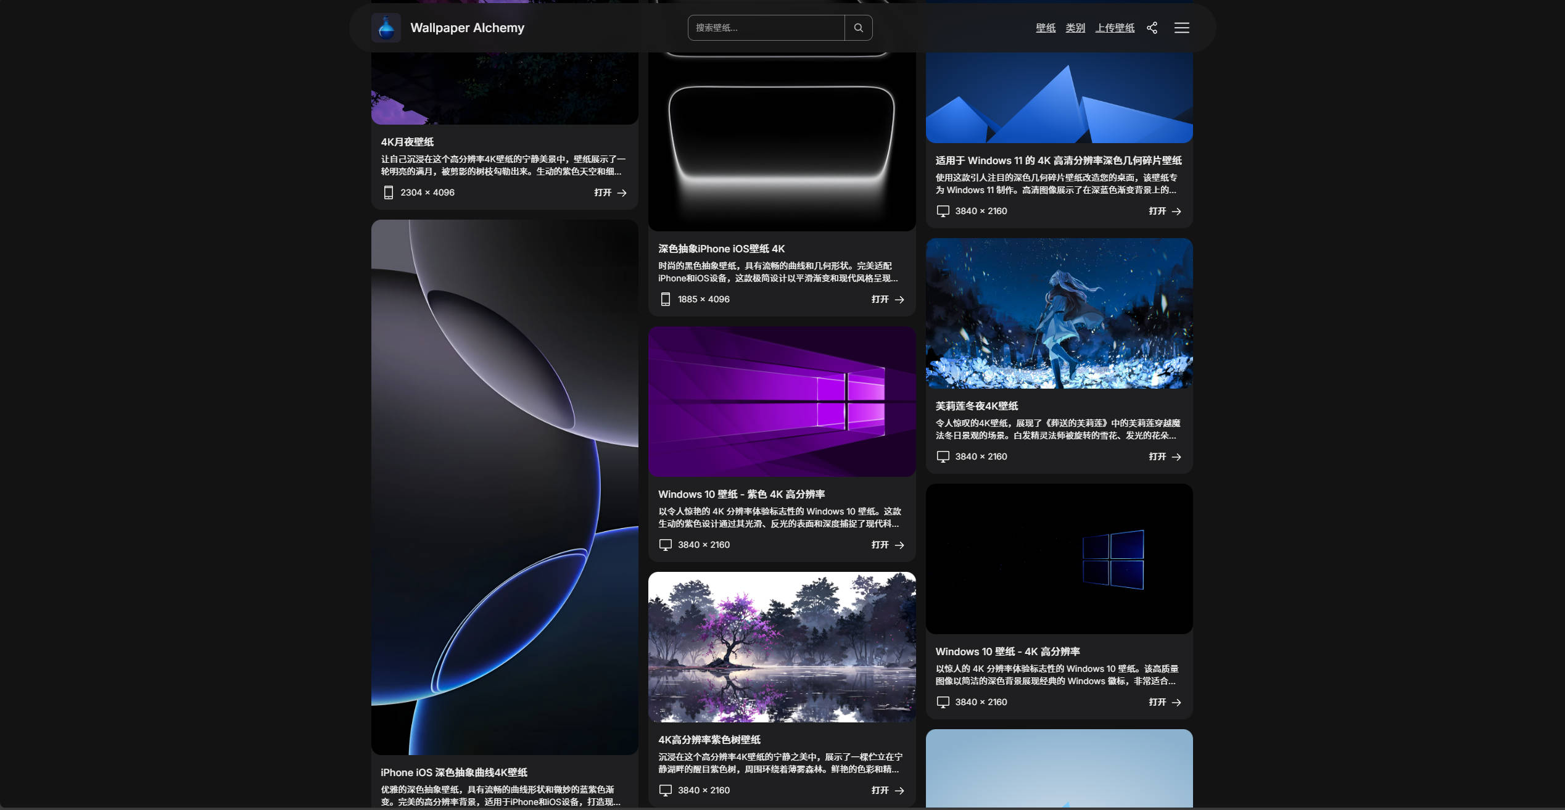Select the dark blue Windows logo thumbnail

tap(1059, 559)
